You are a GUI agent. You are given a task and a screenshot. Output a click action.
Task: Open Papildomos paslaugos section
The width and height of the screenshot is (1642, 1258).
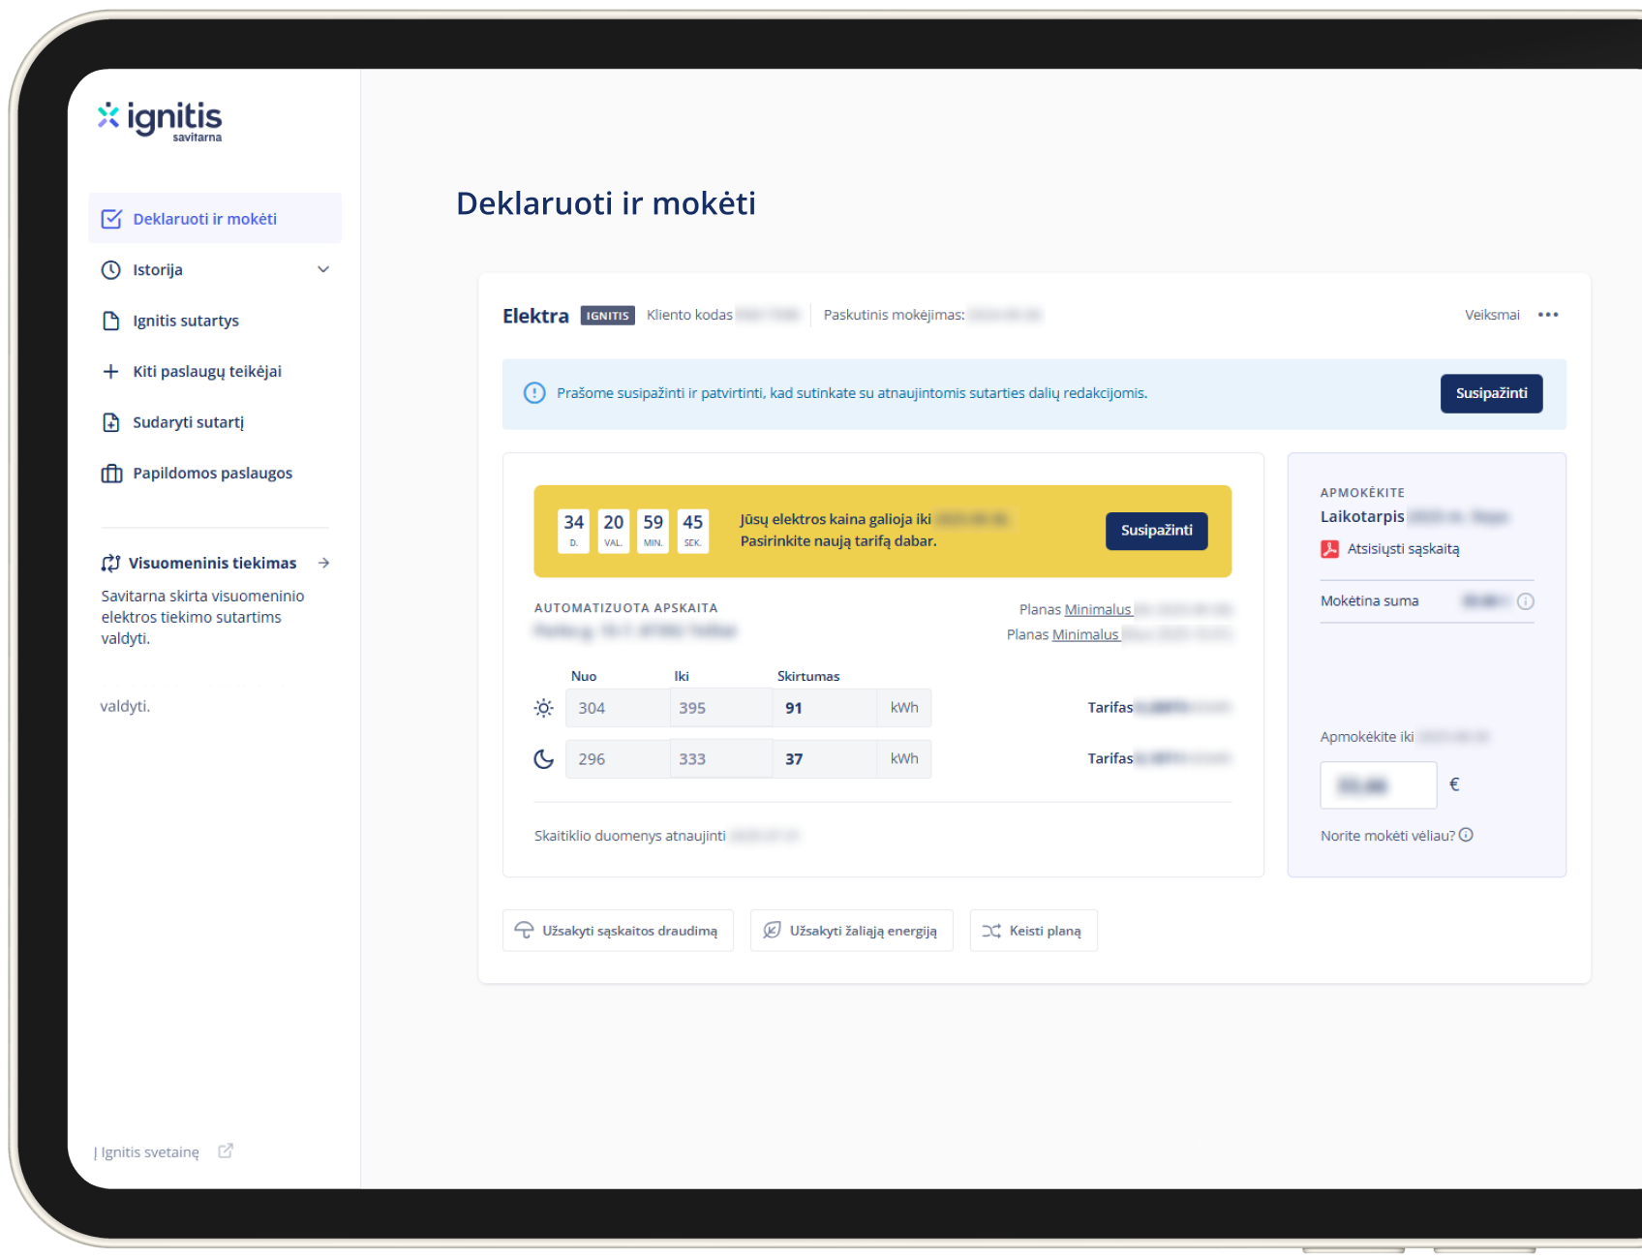[x=212, y=473]
